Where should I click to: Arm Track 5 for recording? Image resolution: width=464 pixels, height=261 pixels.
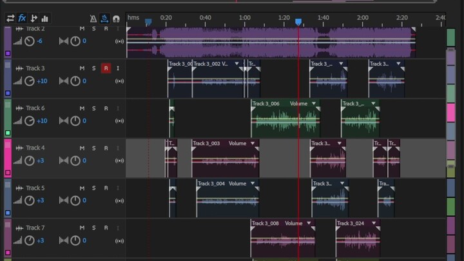click(106, 188)
